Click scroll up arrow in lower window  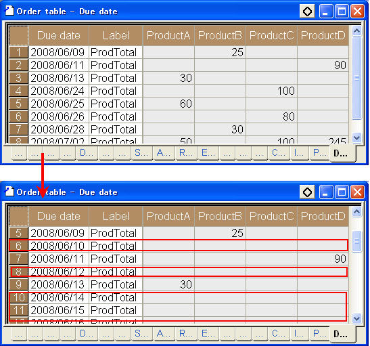click(x=356, y=212)
